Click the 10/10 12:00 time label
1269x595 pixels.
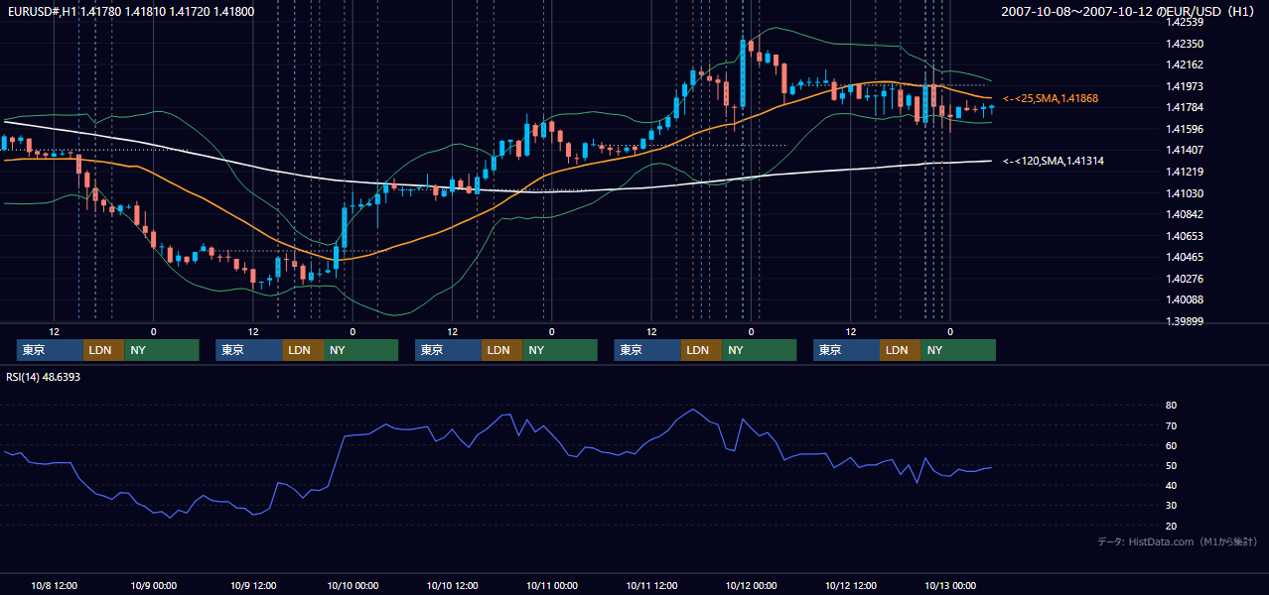452,585
